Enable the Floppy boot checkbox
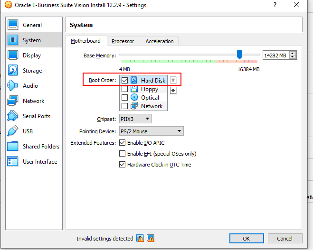 (125, 89)
